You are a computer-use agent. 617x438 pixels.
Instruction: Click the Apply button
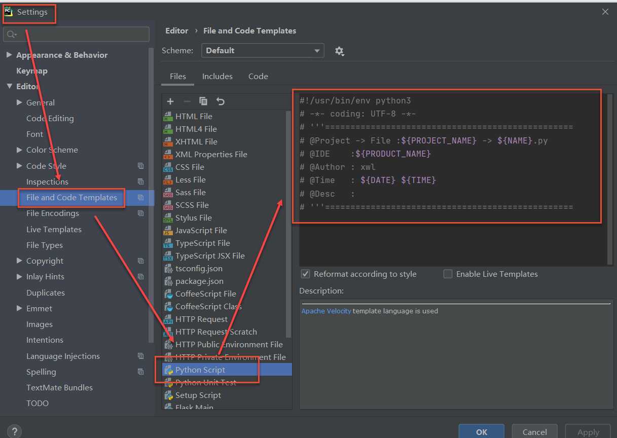click(x=588, y=431)
